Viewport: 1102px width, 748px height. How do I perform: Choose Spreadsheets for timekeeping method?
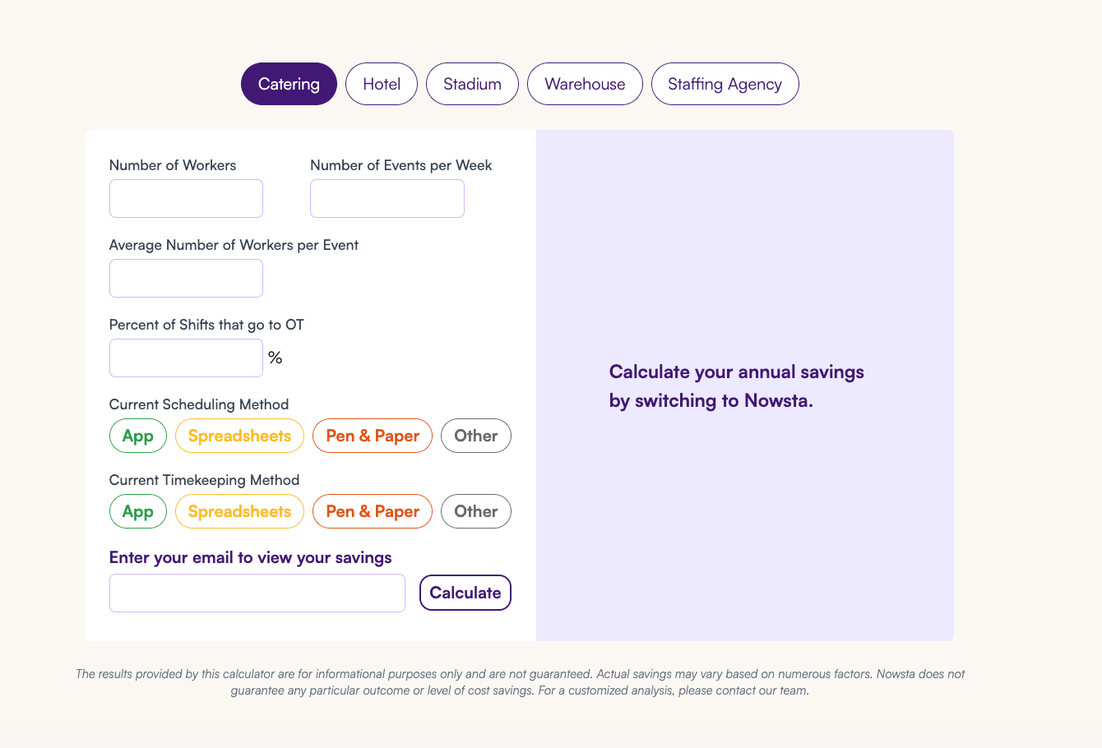tap(239, 510)
